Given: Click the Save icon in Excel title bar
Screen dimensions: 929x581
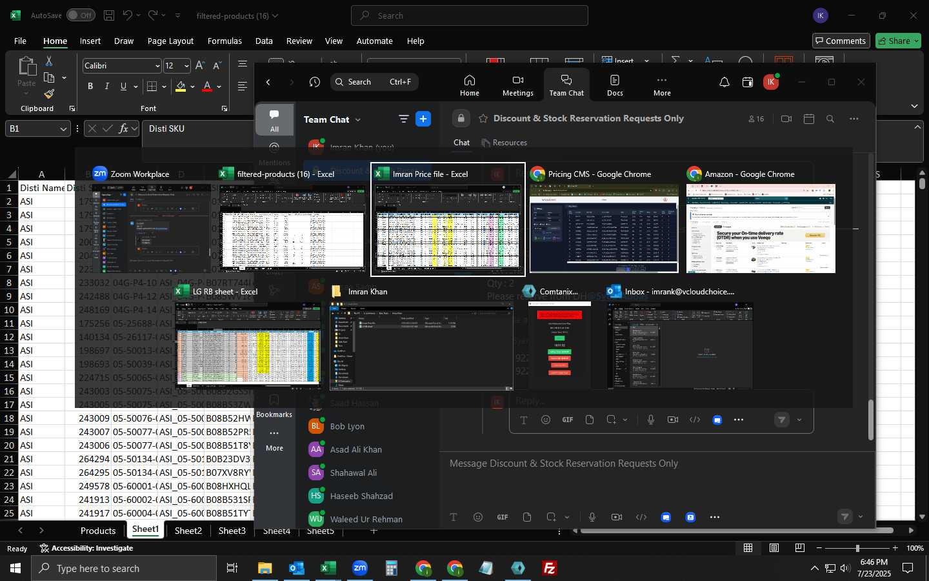Looking at the screenshot, I should [109, 15].
